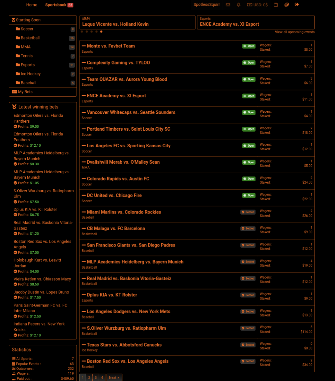335x381 pixels.
Task: Click the Paid out icon in Statistics
Action: (14, 378)
